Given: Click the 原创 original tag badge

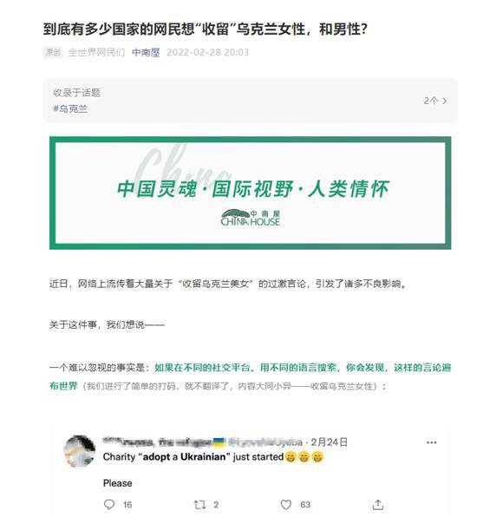Looking at the screenshot, I should click(x=53, y=52).
